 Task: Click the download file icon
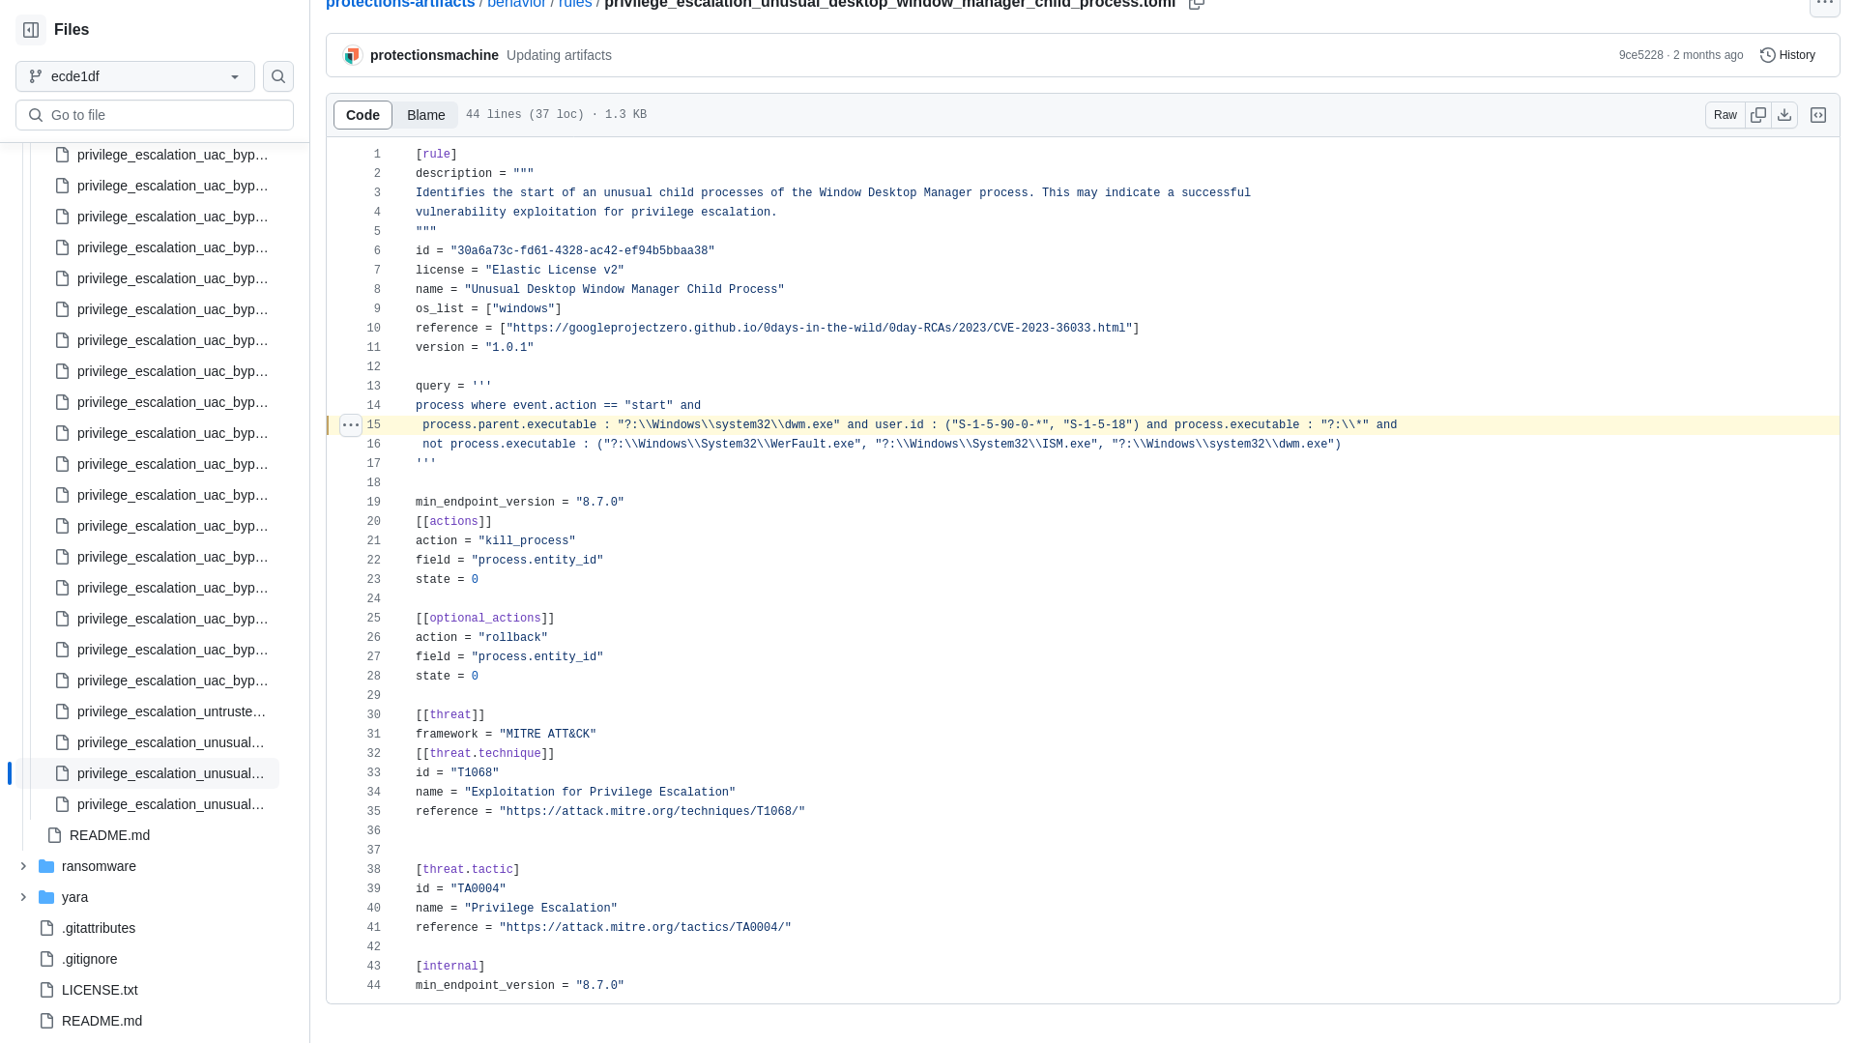tap(1784, 115)
